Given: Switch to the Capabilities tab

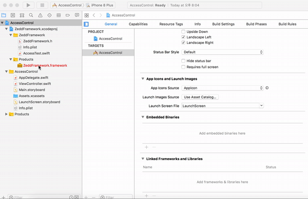Looking at the screenshot, I should 138,24.
